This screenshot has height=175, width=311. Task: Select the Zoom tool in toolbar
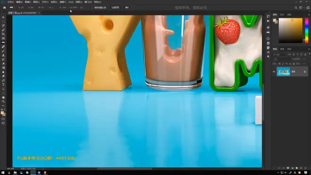pyautogui.click(x=3, y=101)
